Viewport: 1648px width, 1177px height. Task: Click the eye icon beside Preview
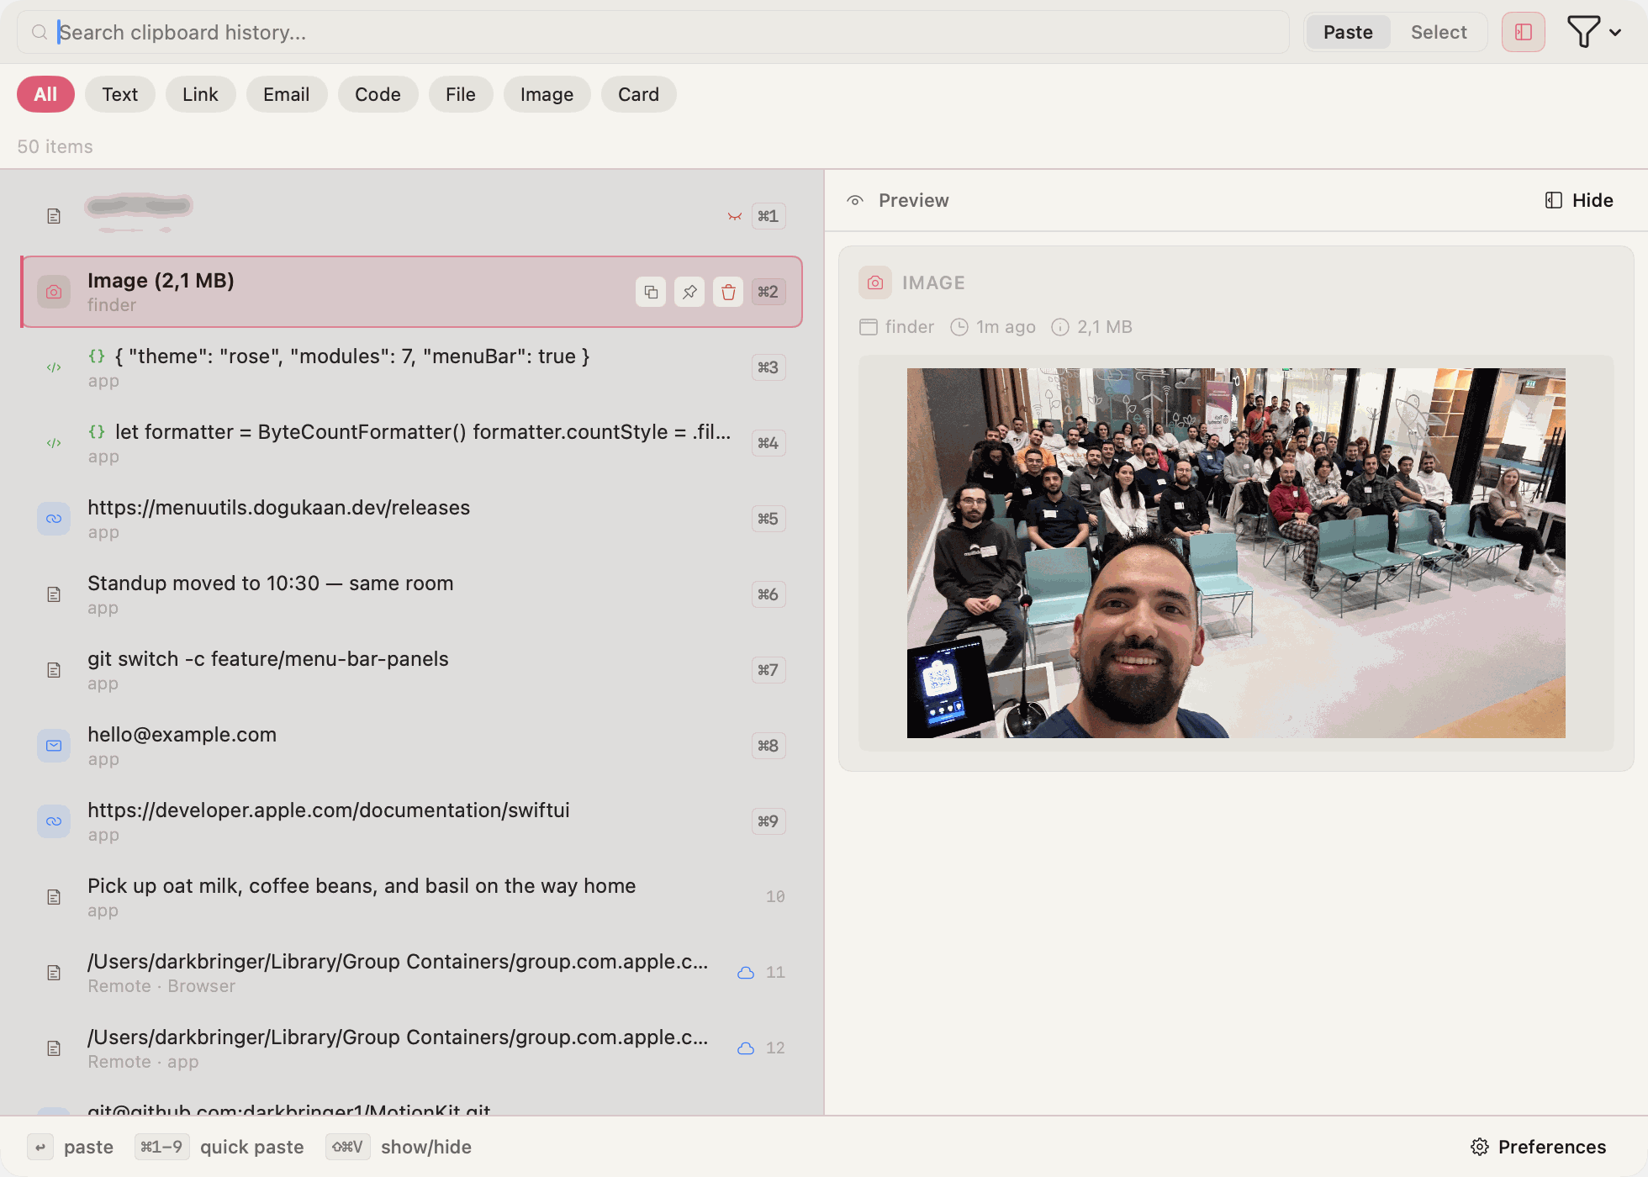click(x=855, y=200)
